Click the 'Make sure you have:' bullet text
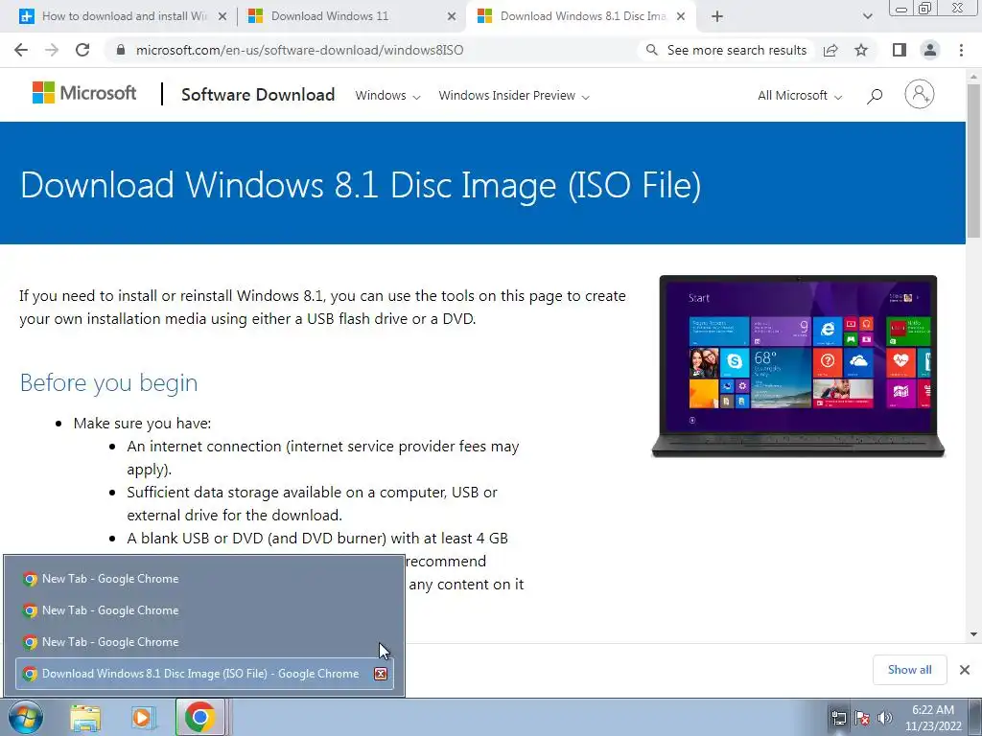 point(142,423)
